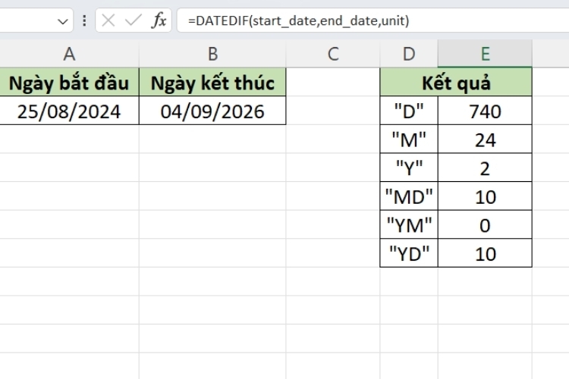Select column C header
The width and height of the screenshot is (569, 379).
[333, 54]
